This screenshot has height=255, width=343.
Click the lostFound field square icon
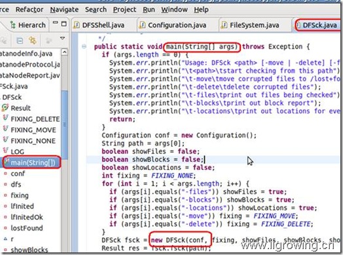coord(5,228)
